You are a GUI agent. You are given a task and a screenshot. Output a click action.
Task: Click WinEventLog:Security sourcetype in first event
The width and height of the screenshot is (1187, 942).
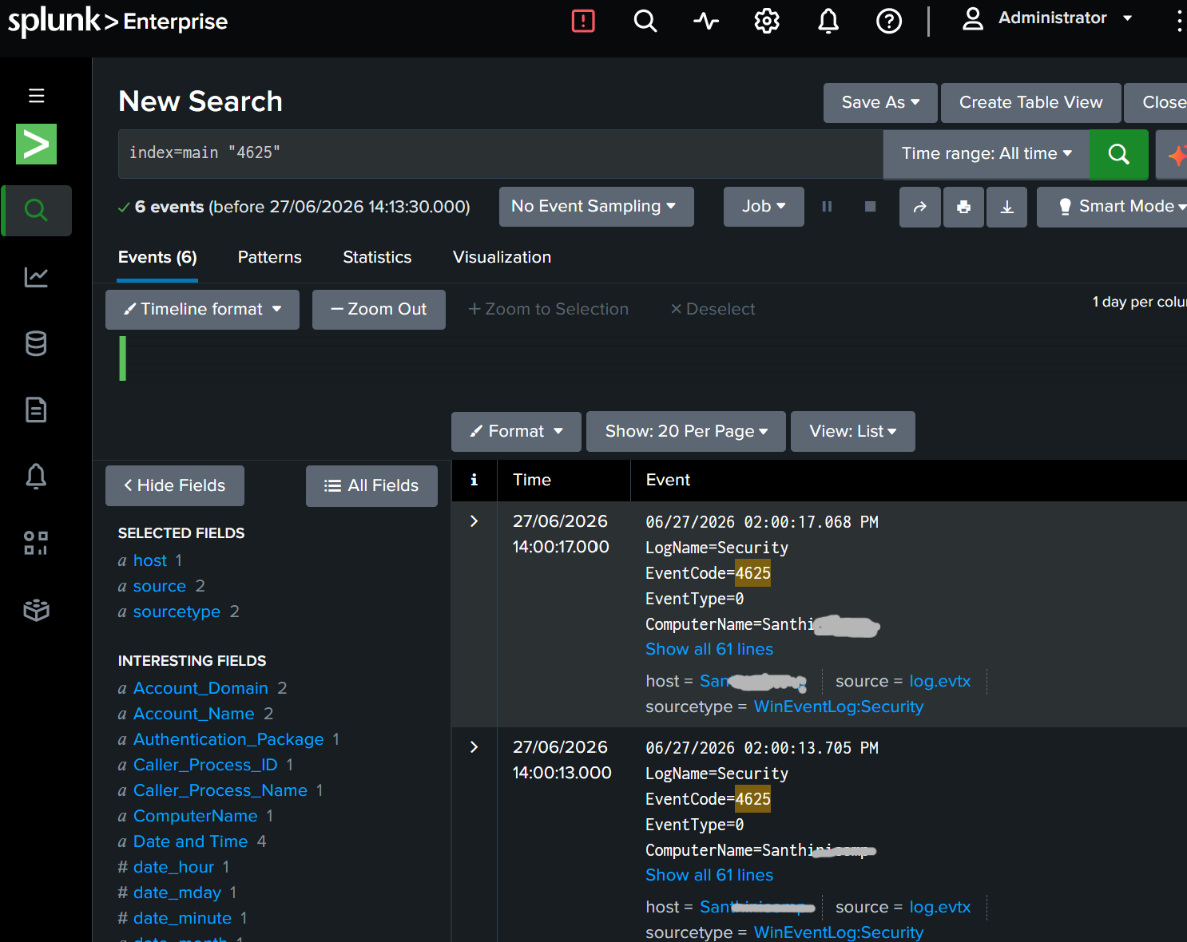click(839, 706)
